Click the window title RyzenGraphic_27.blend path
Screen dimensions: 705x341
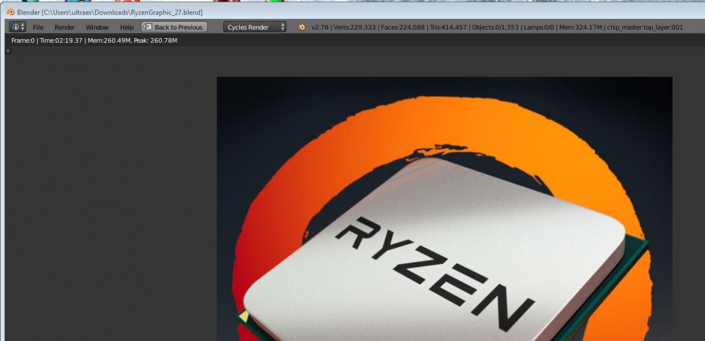click(x=122, y=12)
